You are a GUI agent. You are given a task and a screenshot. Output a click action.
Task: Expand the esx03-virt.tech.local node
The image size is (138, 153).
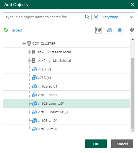point(29,52)
